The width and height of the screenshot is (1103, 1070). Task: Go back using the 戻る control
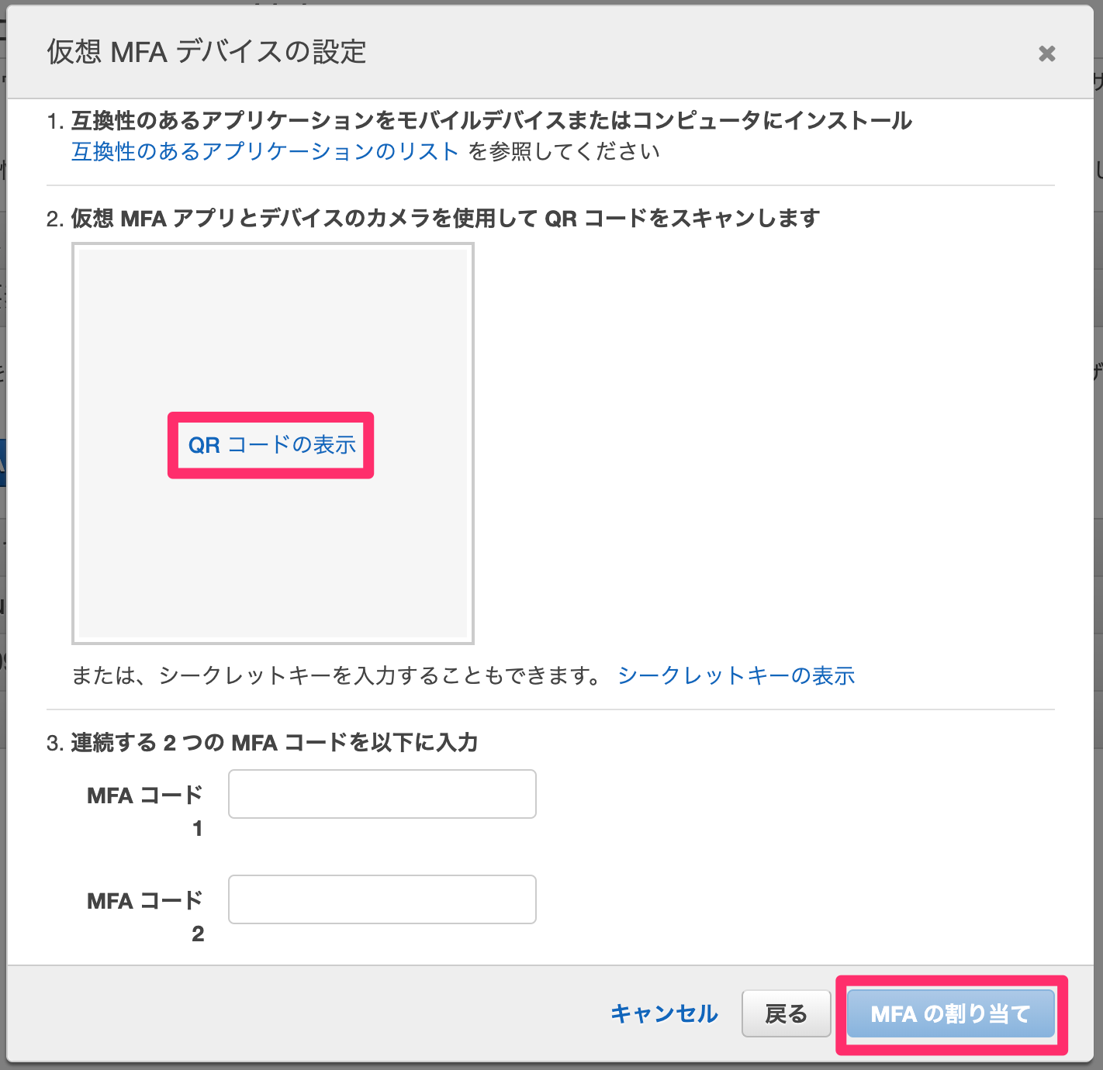pos(786,1013)
